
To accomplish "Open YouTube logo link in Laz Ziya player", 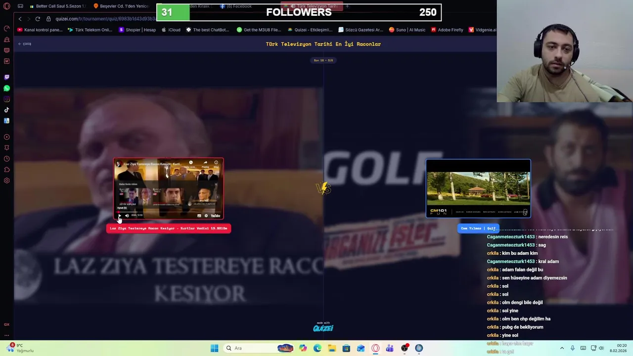I will tap(216, 216).
